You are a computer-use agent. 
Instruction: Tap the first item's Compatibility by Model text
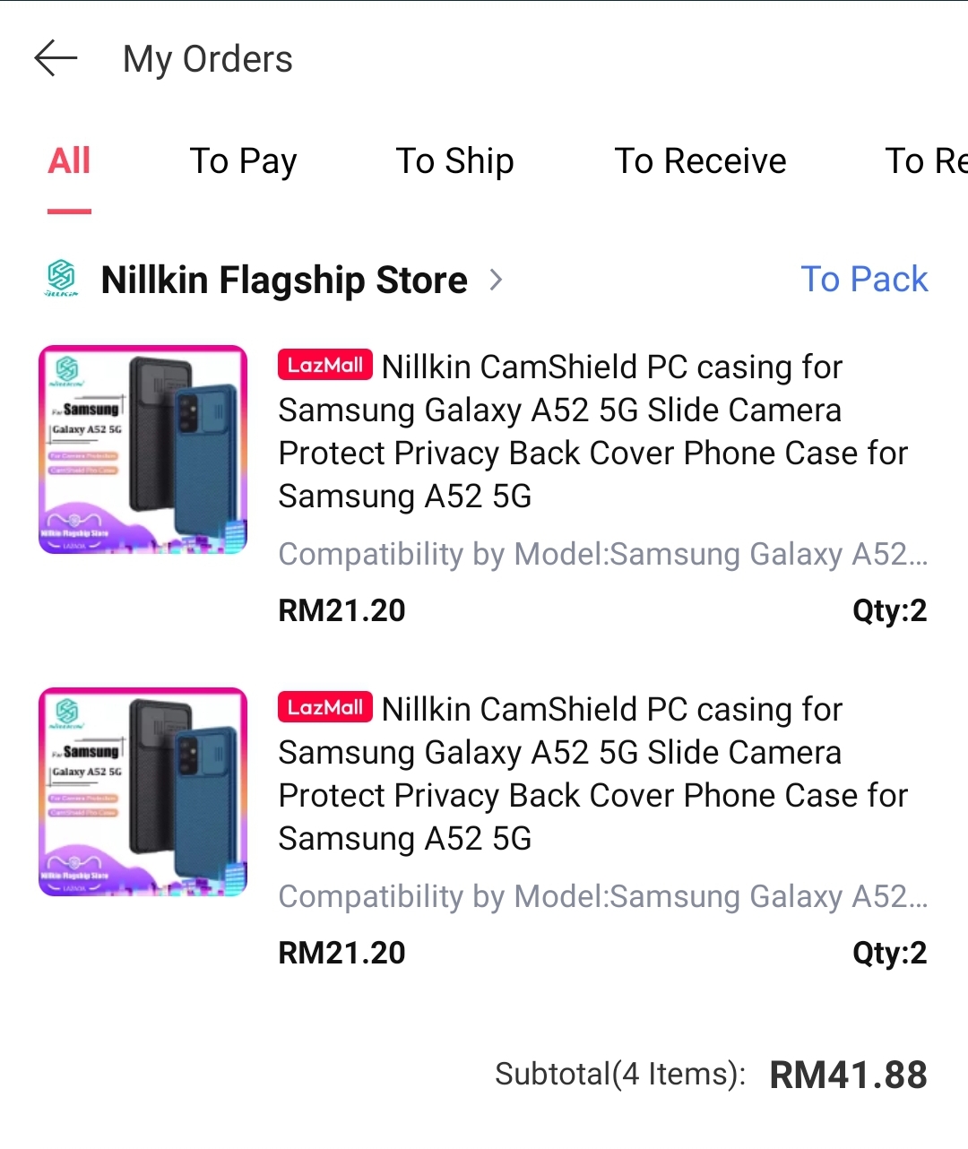point(602,555)
